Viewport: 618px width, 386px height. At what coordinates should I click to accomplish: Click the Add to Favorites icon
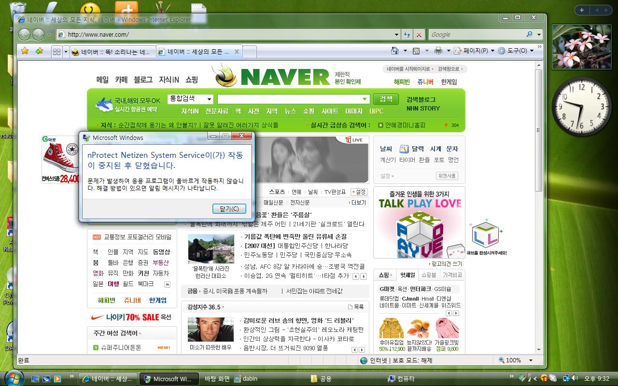40,51
